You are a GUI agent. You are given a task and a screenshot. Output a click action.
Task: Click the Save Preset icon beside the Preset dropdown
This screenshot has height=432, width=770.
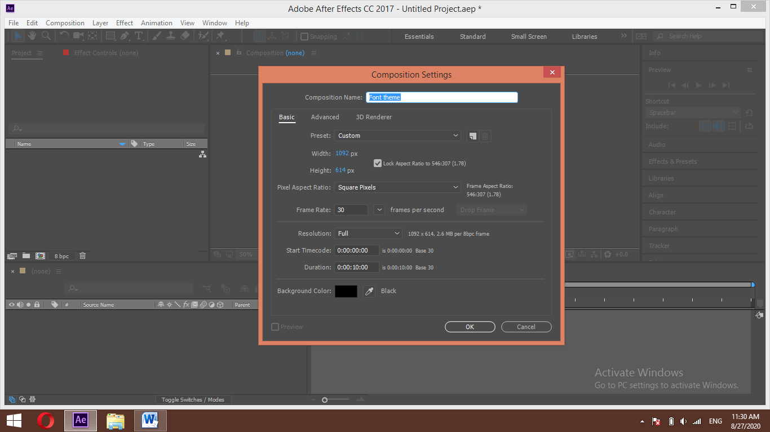point(472,136)
